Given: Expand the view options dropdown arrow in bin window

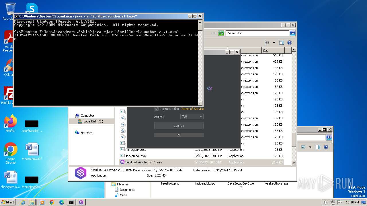Looking at the screenshot, I should click(x=274, y=43).
